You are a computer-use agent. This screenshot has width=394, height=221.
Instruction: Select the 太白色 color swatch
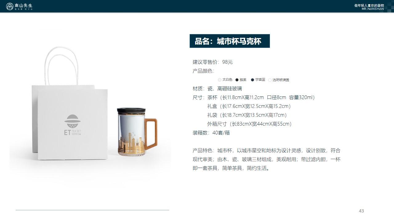(x=219, y=80)
